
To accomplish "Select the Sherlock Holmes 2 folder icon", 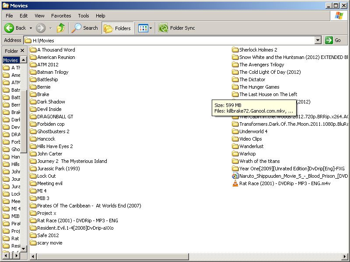I will point(235,50).
